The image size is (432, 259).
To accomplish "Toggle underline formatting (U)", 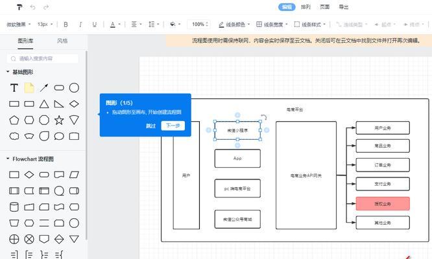I will point(95,25).
